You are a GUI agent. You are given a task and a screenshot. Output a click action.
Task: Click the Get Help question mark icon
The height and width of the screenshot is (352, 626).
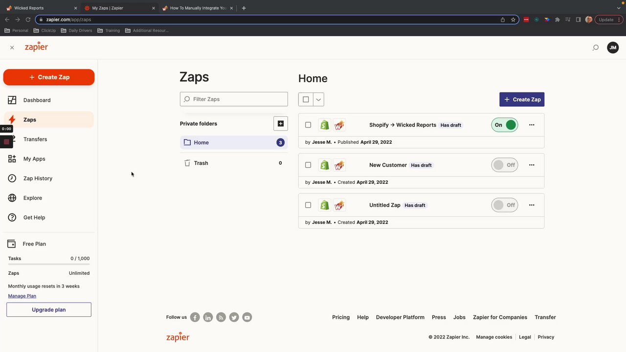(12, 218)
